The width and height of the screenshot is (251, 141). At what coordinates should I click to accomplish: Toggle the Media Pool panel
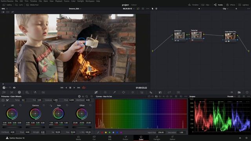[32, 5]
